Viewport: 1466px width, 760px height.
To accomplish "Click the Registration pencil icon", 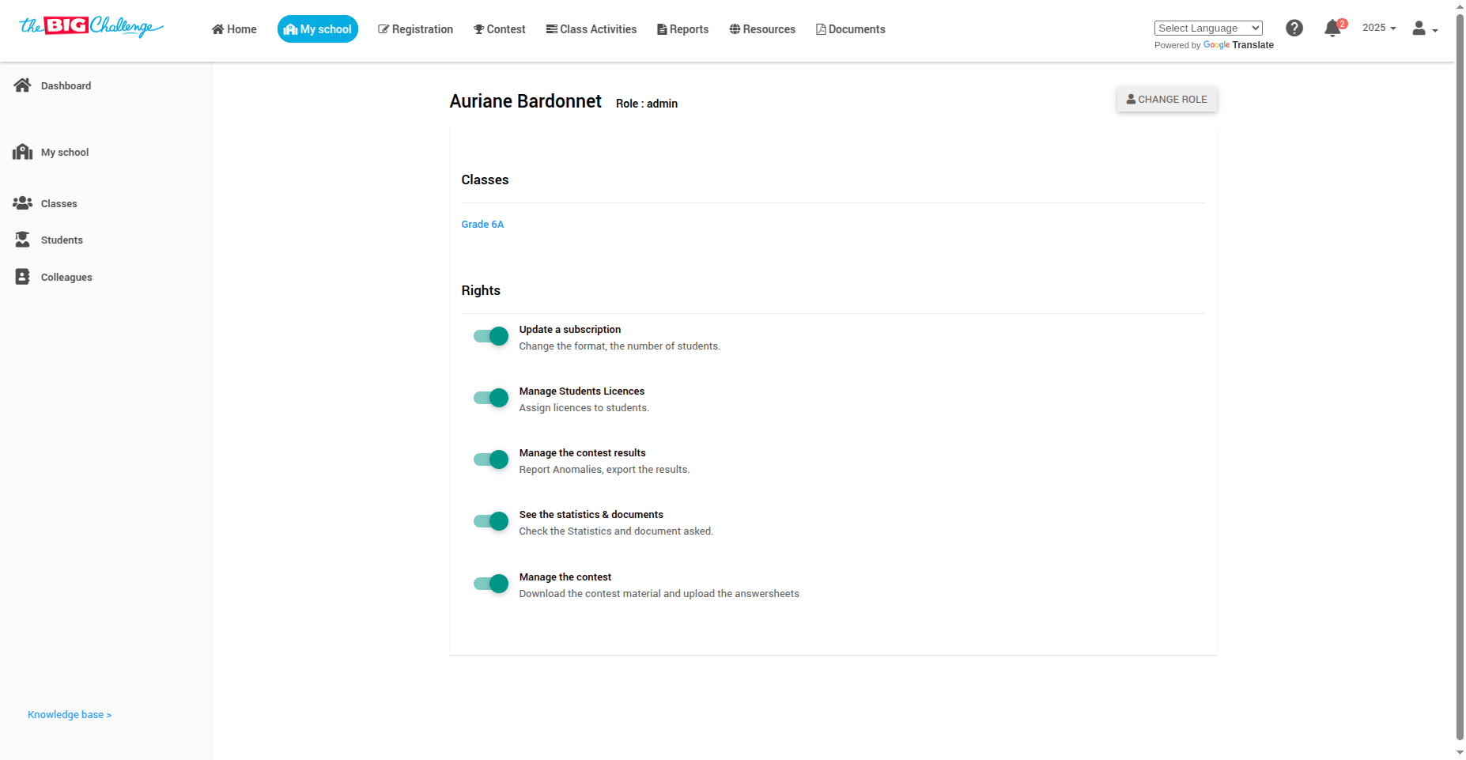I will coord(384,29).
